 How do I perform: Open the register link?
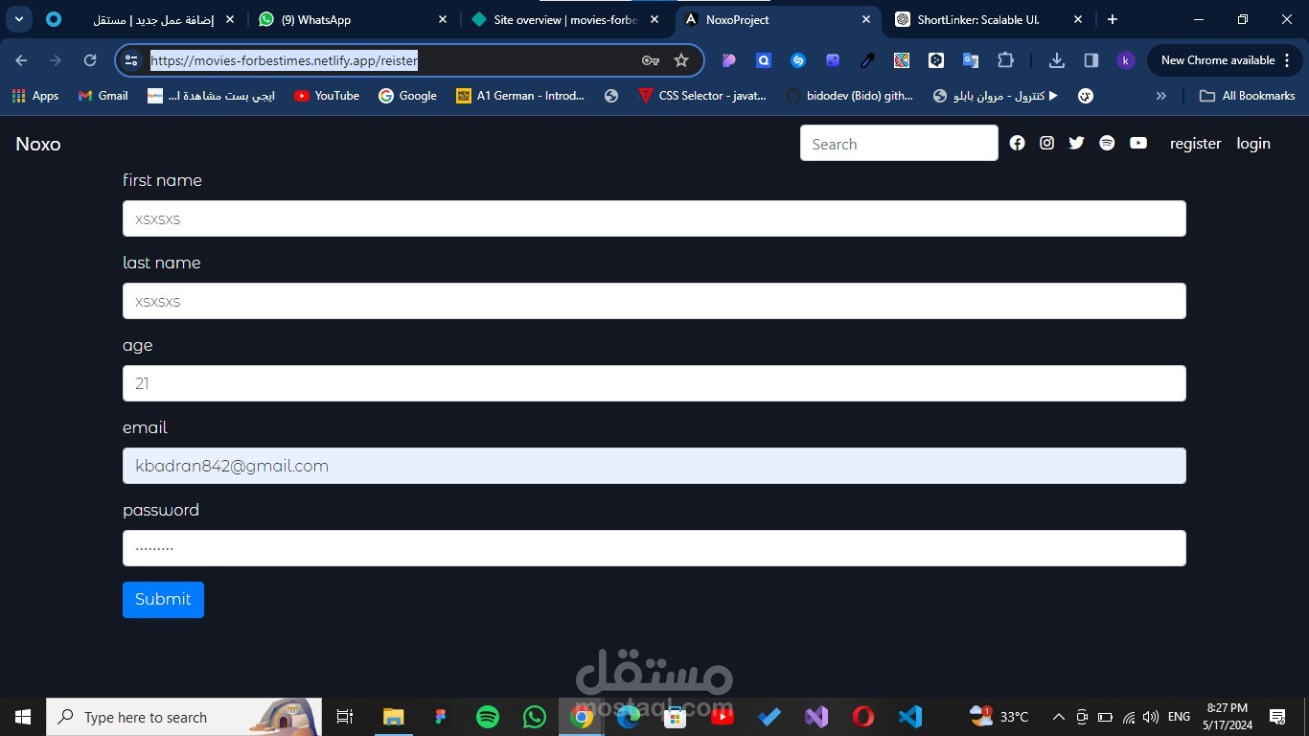click(1195, 144)
